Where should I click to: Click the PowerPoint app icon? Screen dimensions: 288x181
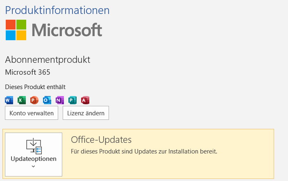tap(34, 100)
